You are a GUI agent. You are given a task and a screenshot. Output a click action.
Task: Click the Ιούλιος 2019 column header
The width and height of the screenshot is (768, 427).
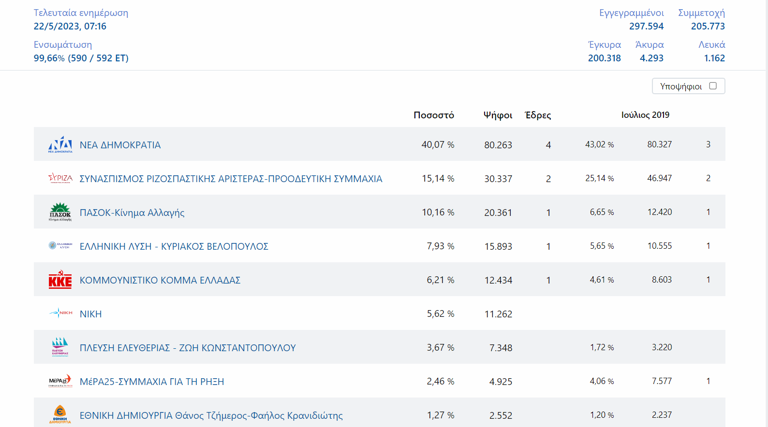pyautogui.click(x=645, y=115)
